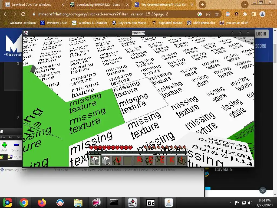Click Chrome's forward navigation arrow
This screenshot has height=208, width=277.
coord(15,14)
